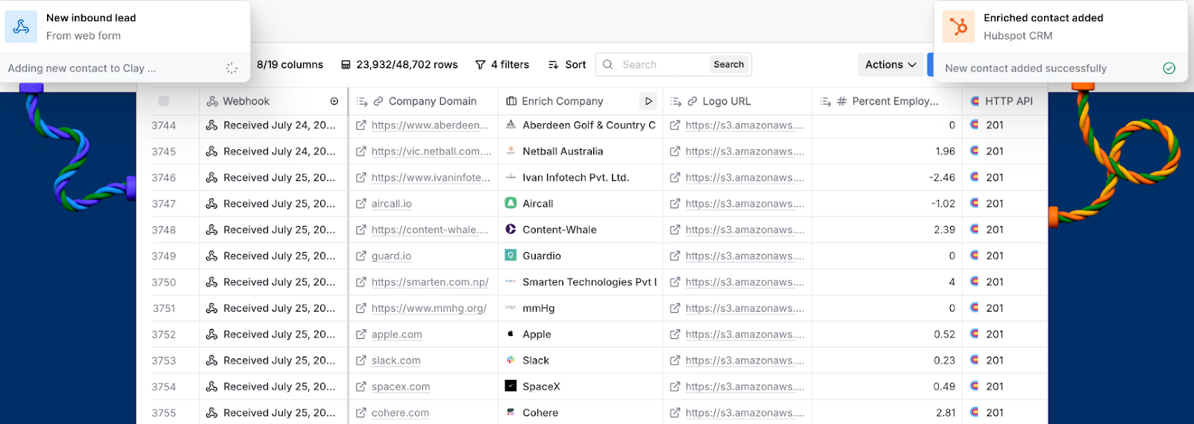
Task: Click Clay icon in Slack row HTTP API cell
Action: [975, 360]
